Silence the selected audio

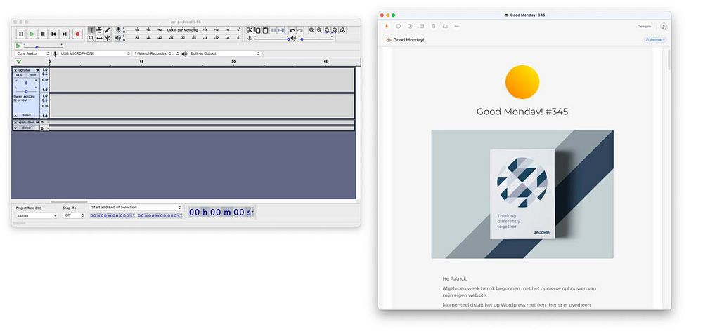[281, 30]
